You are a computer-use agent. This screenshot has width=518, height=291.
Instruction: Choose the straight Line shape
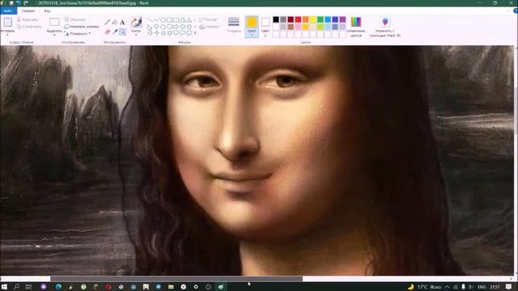(x=150, y=19)
